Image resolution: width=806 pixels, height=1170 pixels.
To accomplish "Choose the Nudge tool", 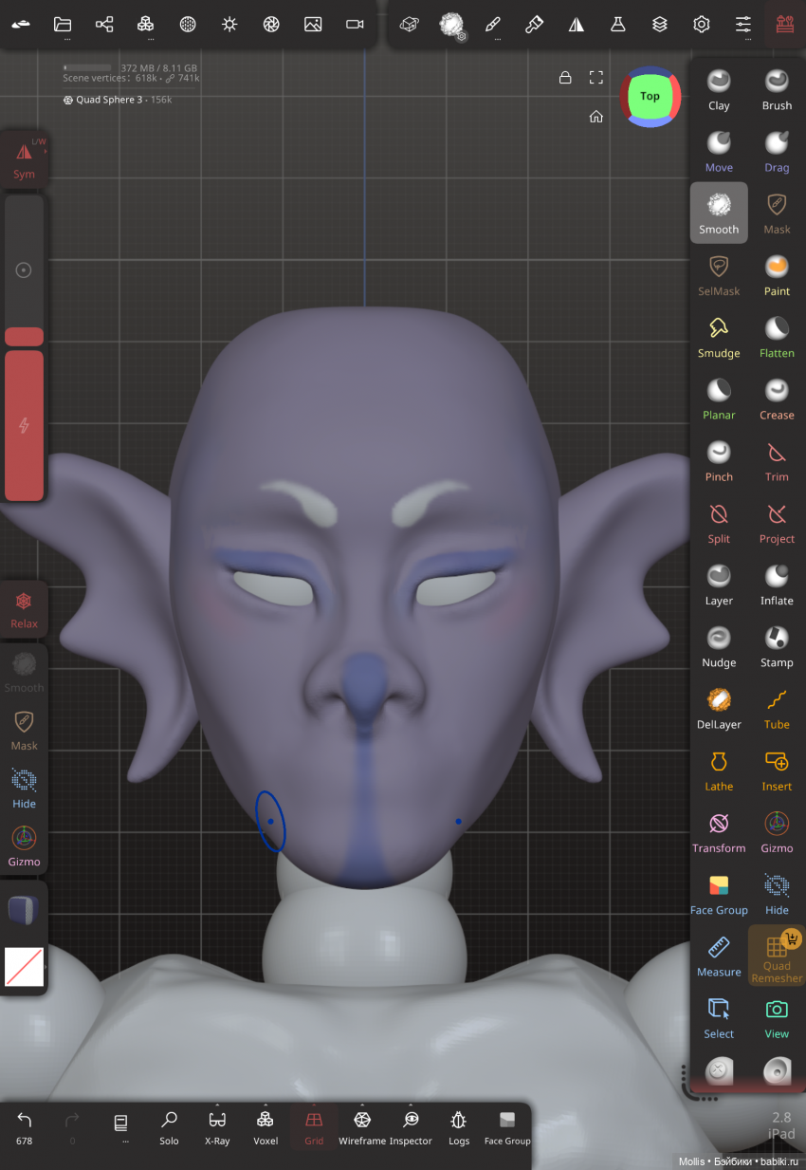I will coord(719,646).
